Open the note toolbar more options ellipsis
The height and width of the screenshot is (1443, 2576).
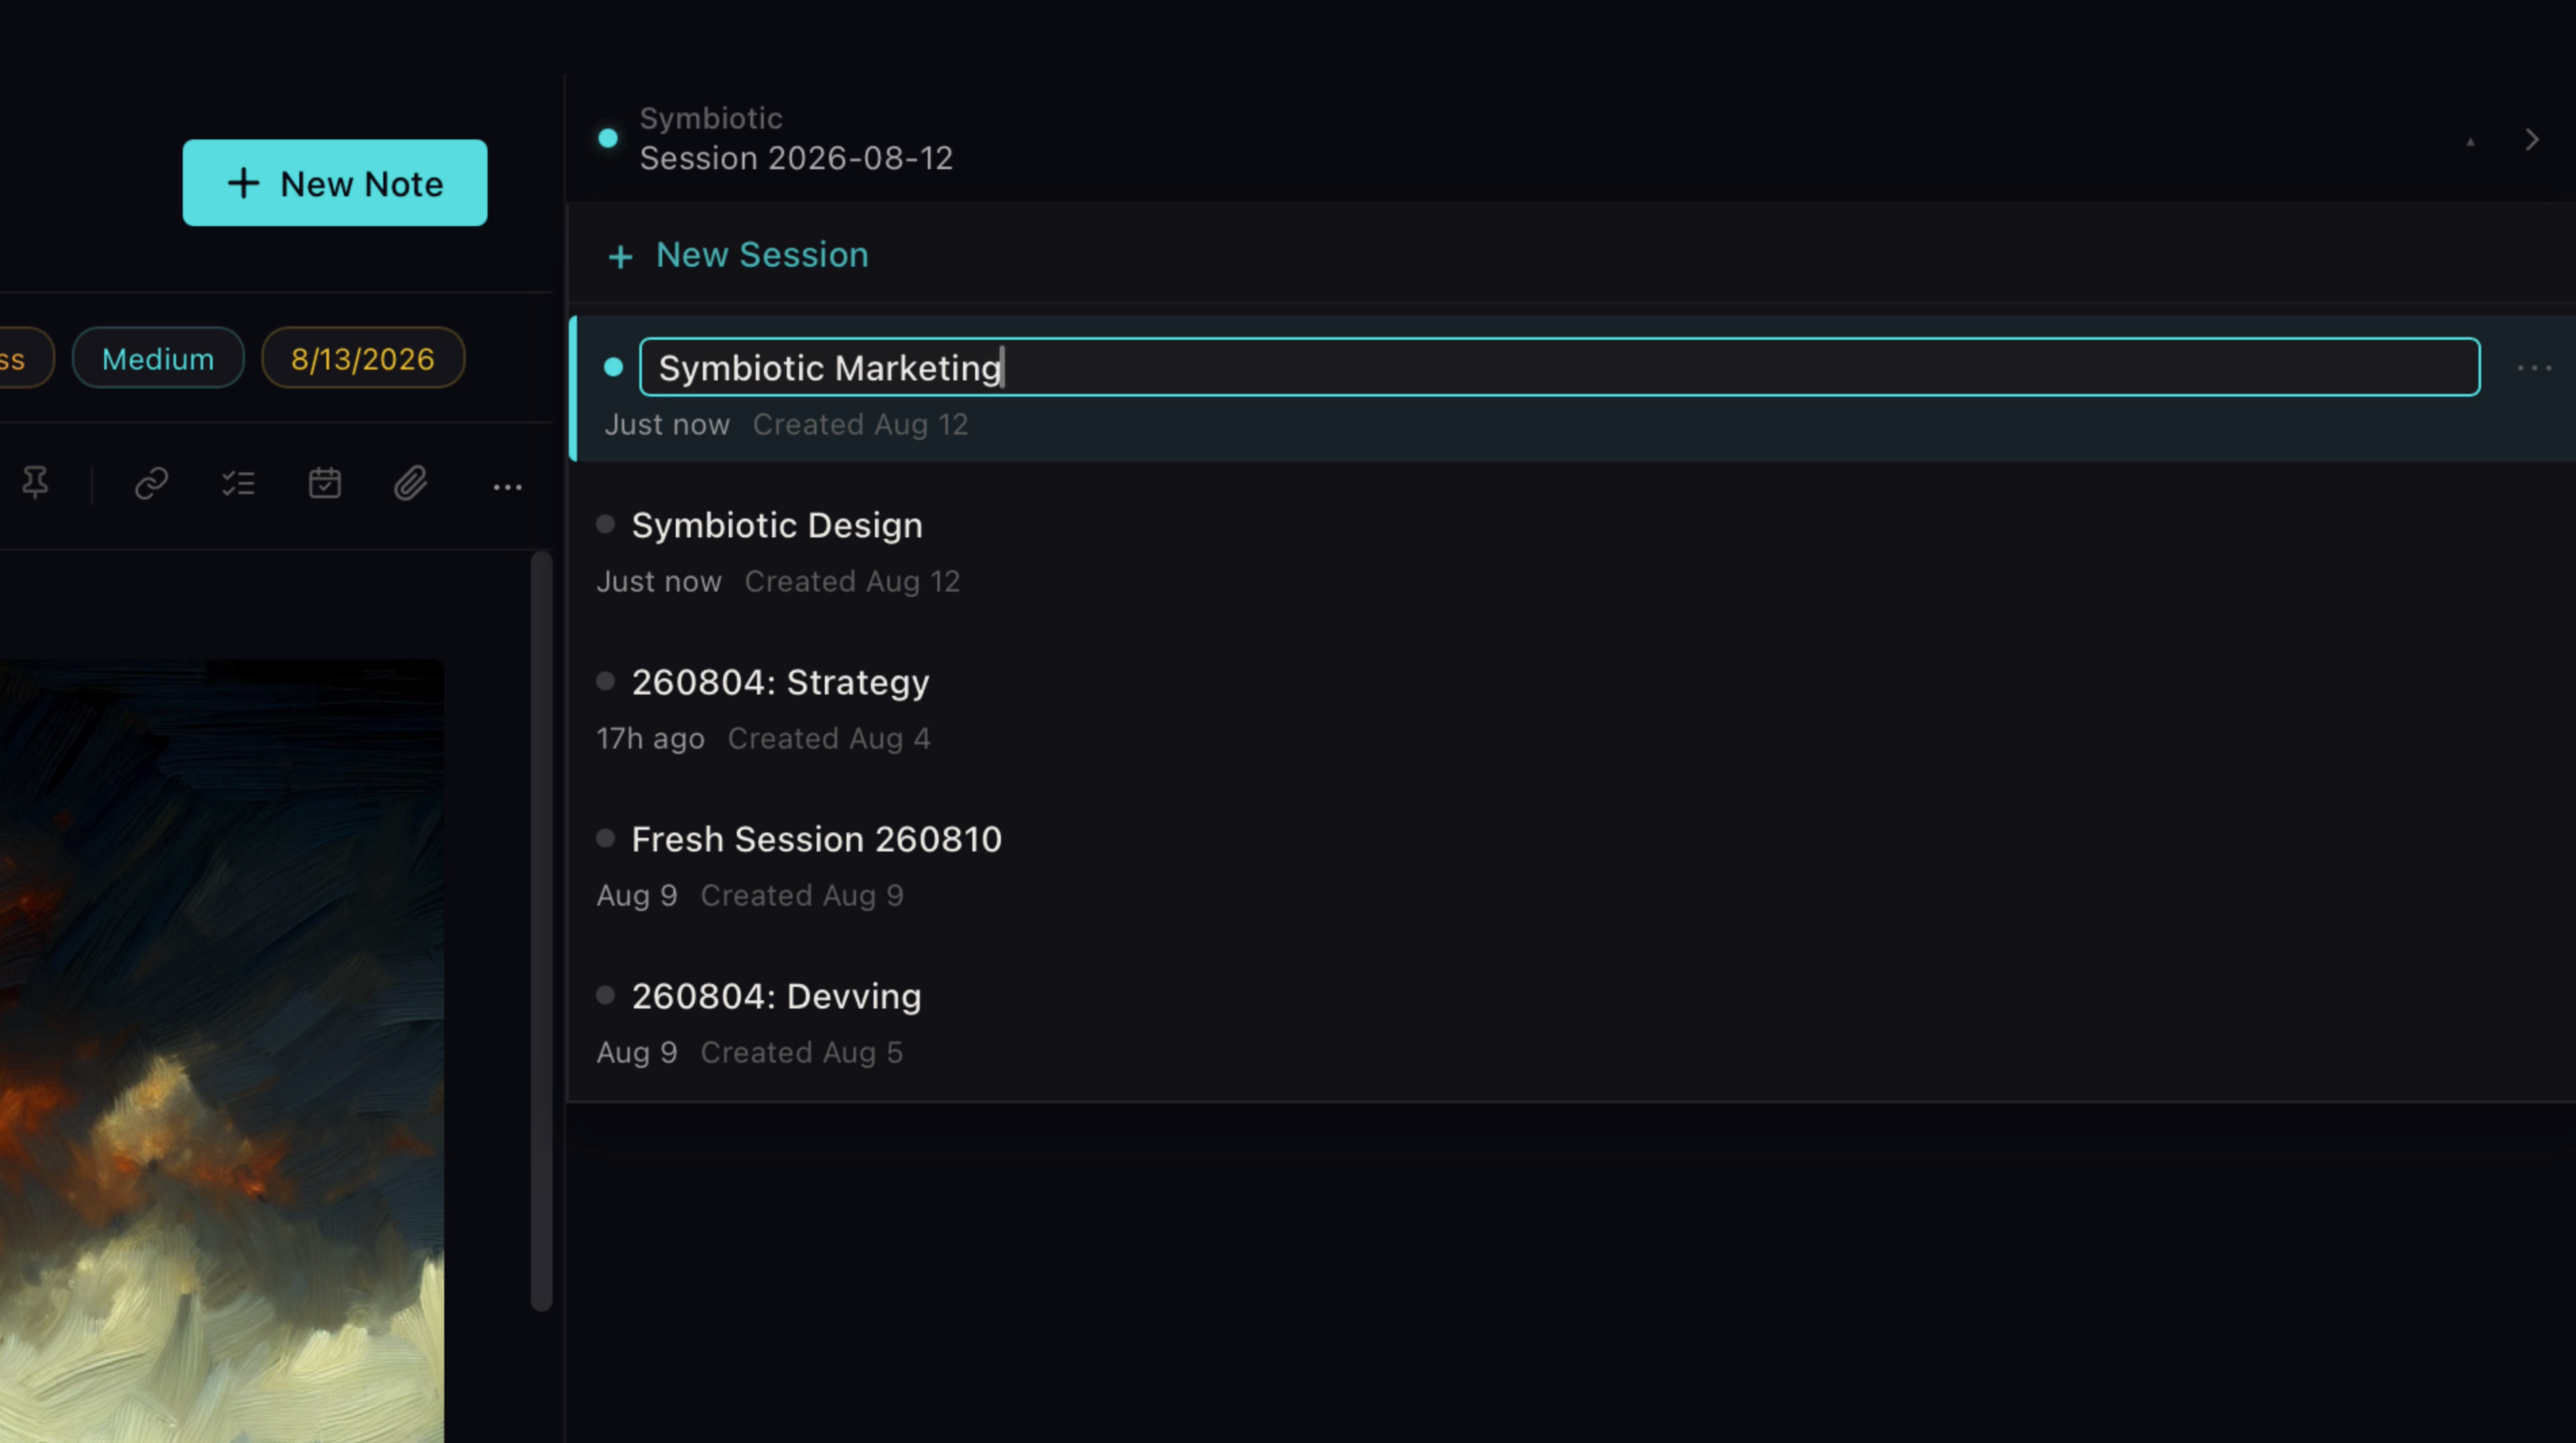(x=508, y=487)
